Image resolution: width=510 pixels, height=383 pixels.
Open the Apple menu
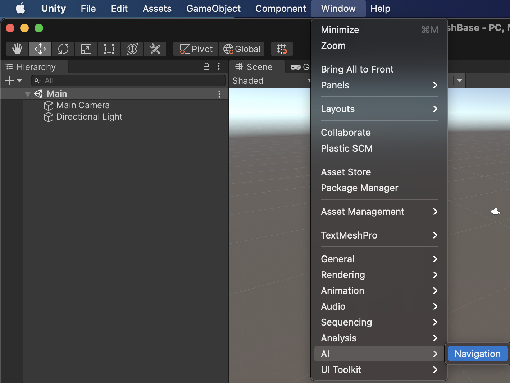point(21,8)
